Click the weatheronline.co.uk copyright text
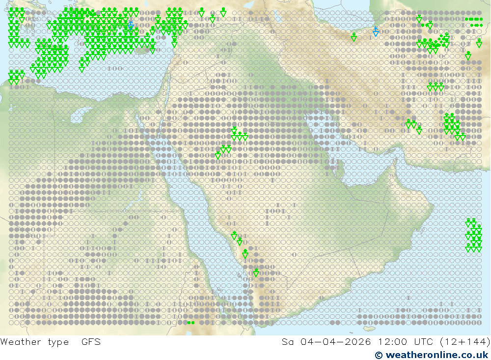491x360 pixels. (432, 355)
